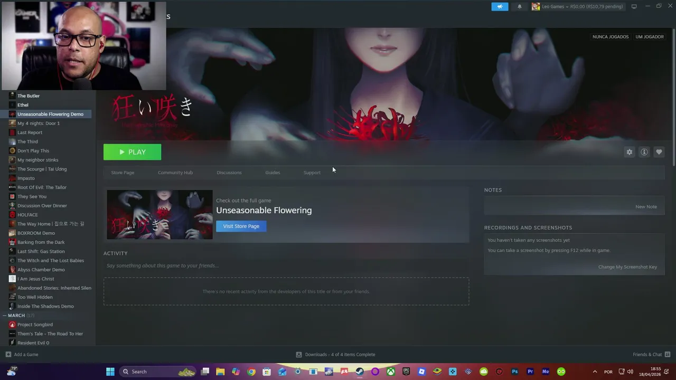The width and height of the screenshot is (676, 380).
Task: Open Epic Games Launcher from taskbar
Action: click(406, 372)
